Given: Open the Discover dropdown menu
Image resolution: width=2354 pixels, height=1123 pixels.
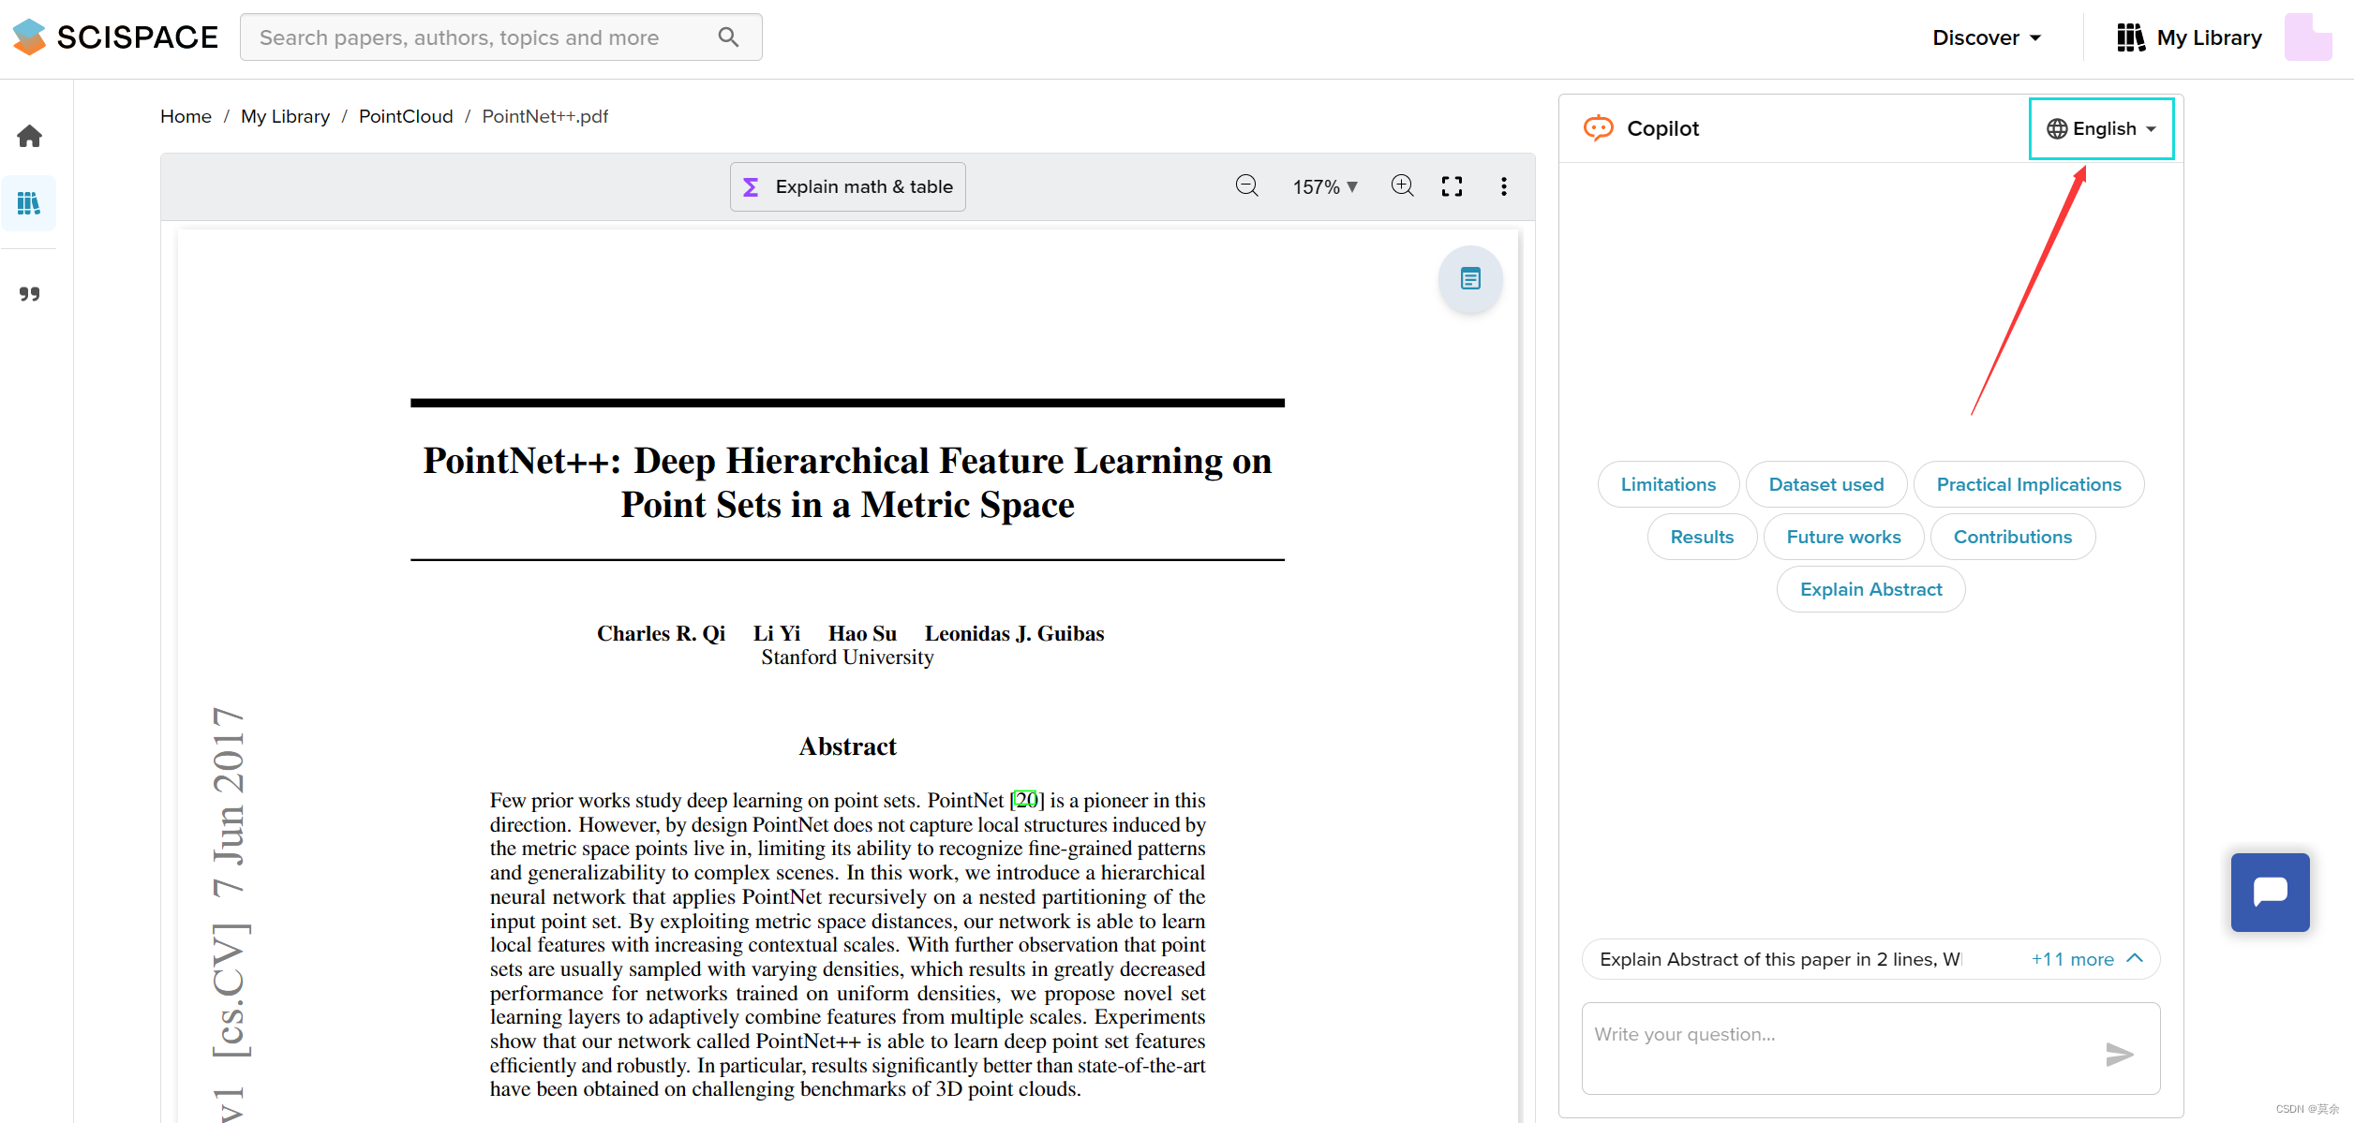Looking at the screenshot, I should (1986, 38).
